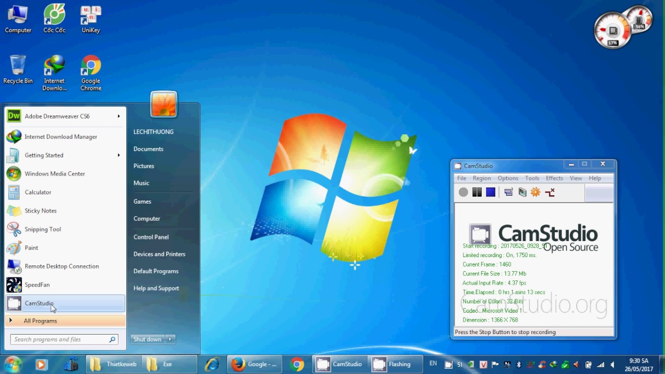Open the Google Chrome desktop shortcut
The width and height of the screenshot is (665, 374).
91,73
